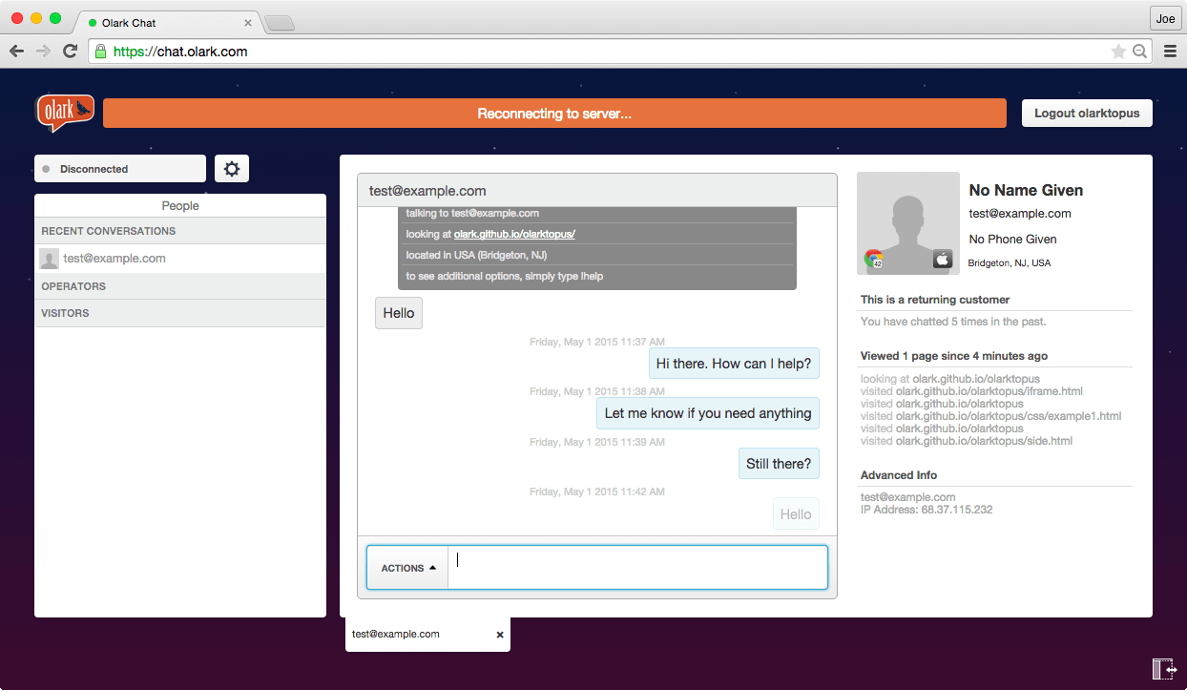Screen dimensions: 1187x690
Task: Click the Logout olarktopus button
Action: click(x=1087, y=113)
